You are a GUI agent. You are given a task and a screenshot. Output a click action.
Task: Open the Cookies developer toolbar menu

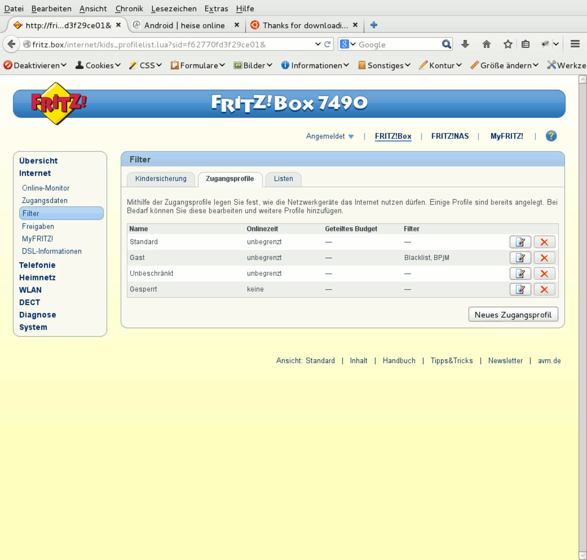point(98,65)
